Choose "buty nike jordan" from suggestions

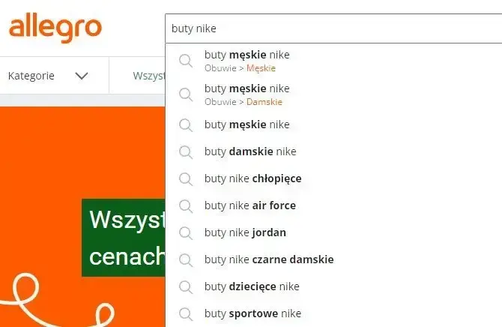(245, 232)
